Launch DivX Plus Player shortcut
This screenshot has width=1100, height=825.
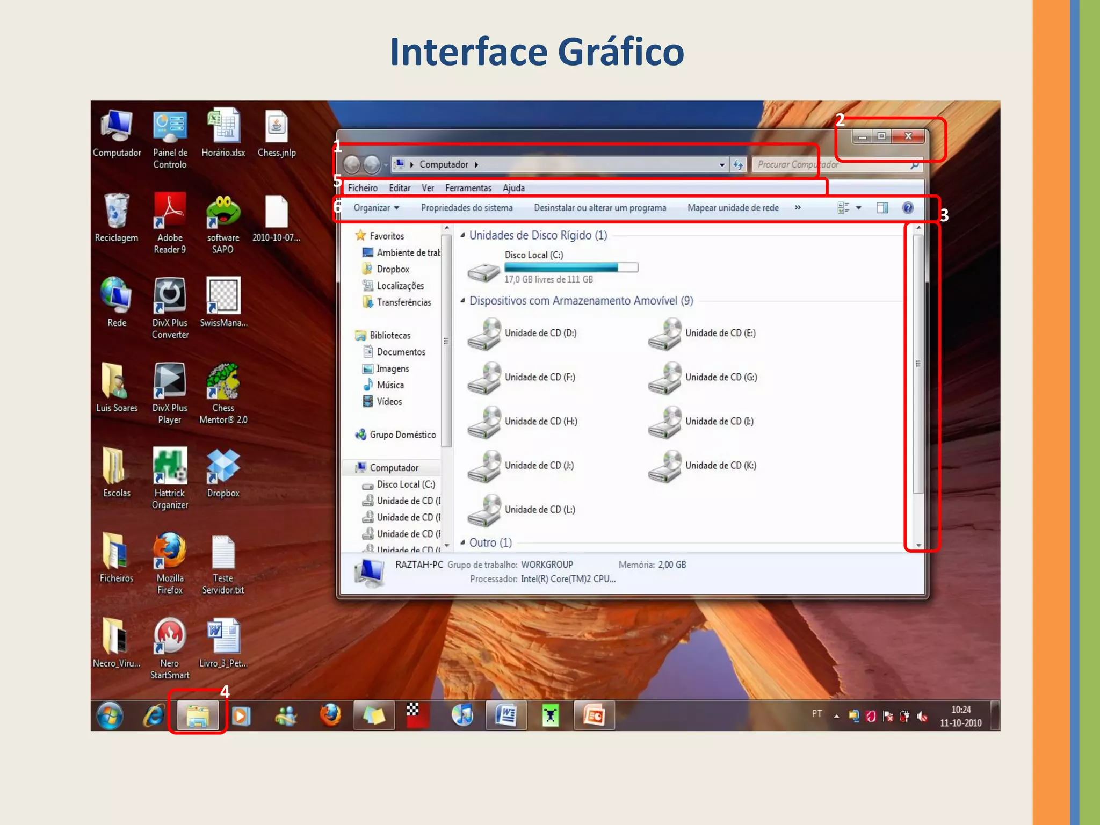coord(170,393)
